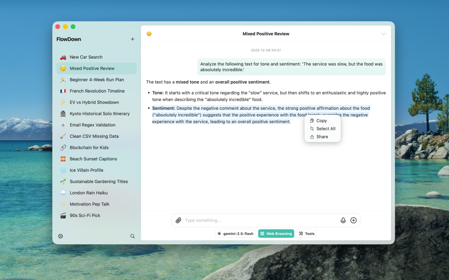The width and height of the screenshot is (449, 280).
Task: Choose Share from the context menu
Action: [x=322, y=136]
